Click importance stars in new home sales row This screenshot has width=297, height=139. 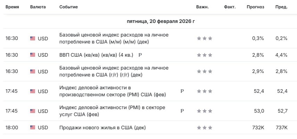pos(205,128)
